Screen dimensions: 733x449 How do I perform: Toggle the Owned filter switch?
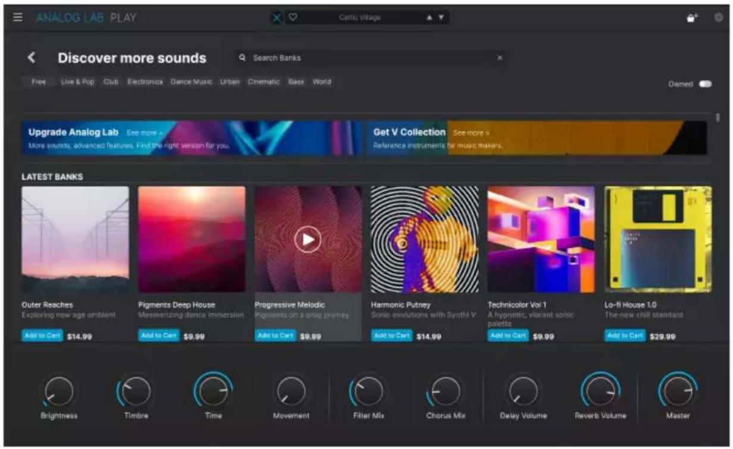(x=706, y=84)
